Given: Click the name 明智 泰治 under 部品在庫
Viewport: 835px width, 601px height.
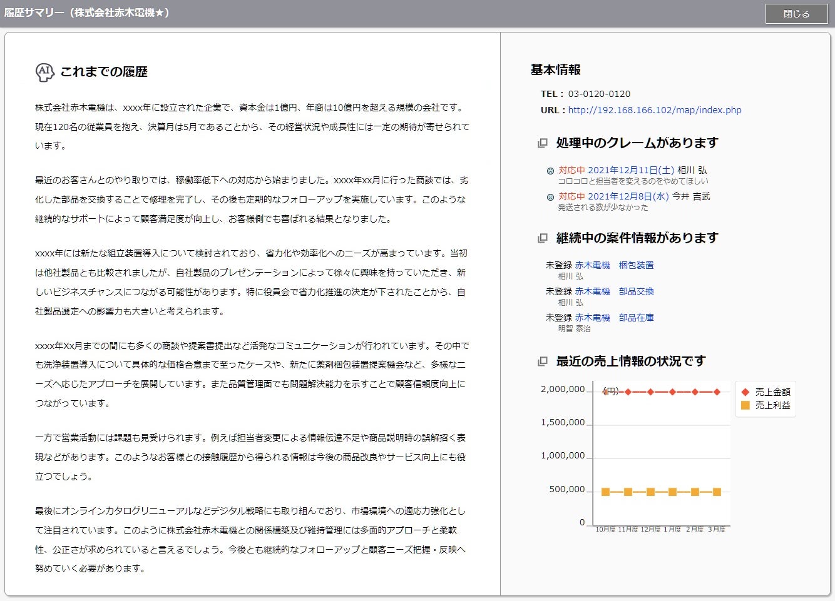Looking at the screenshot, I should (x=575, y=329).
